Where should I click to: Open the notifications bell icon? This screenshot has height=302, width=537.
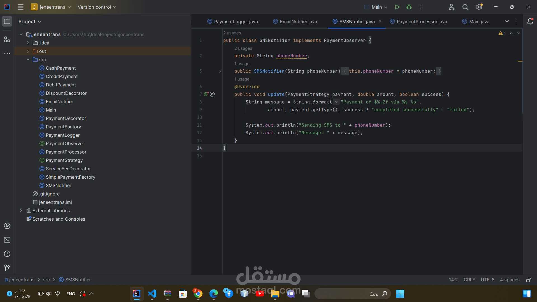[530, 22]
